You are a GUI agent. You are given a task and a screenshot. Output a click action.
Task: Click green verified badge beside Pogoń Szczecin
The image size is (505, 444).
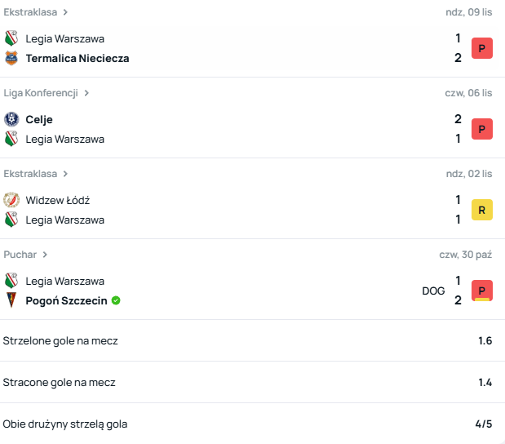click(x=116, y=300)
